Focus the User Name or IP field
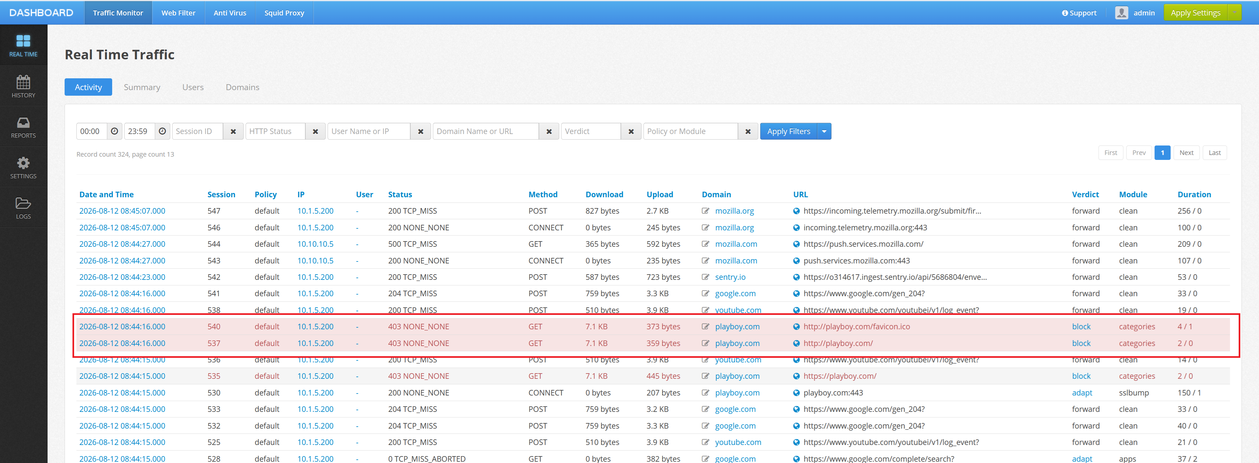This screenshot has width=1259, height=463. [369, 131]
